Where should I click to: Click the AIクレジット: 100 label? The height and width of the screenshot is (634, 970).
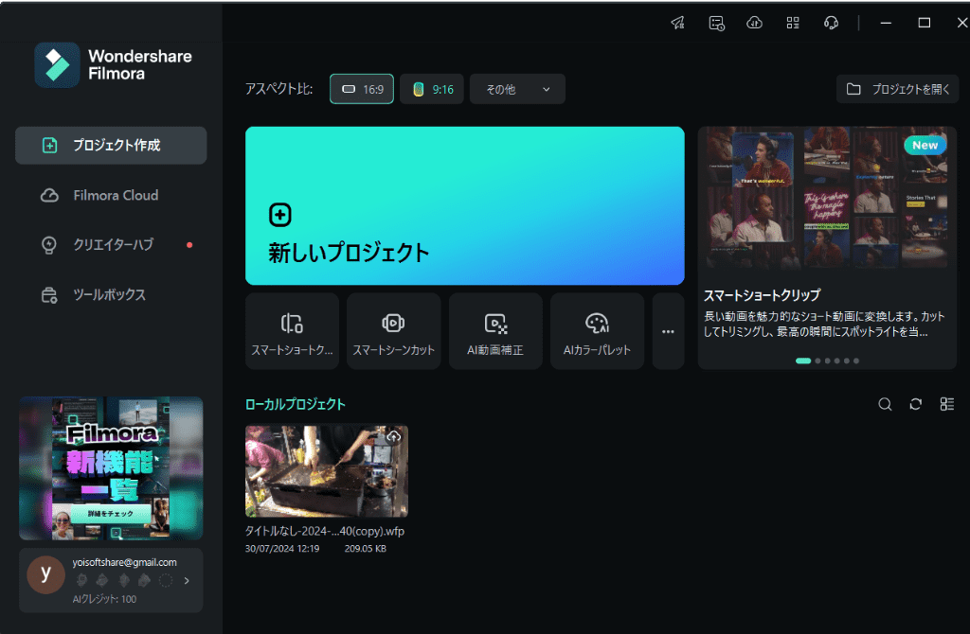click(104, 599)
